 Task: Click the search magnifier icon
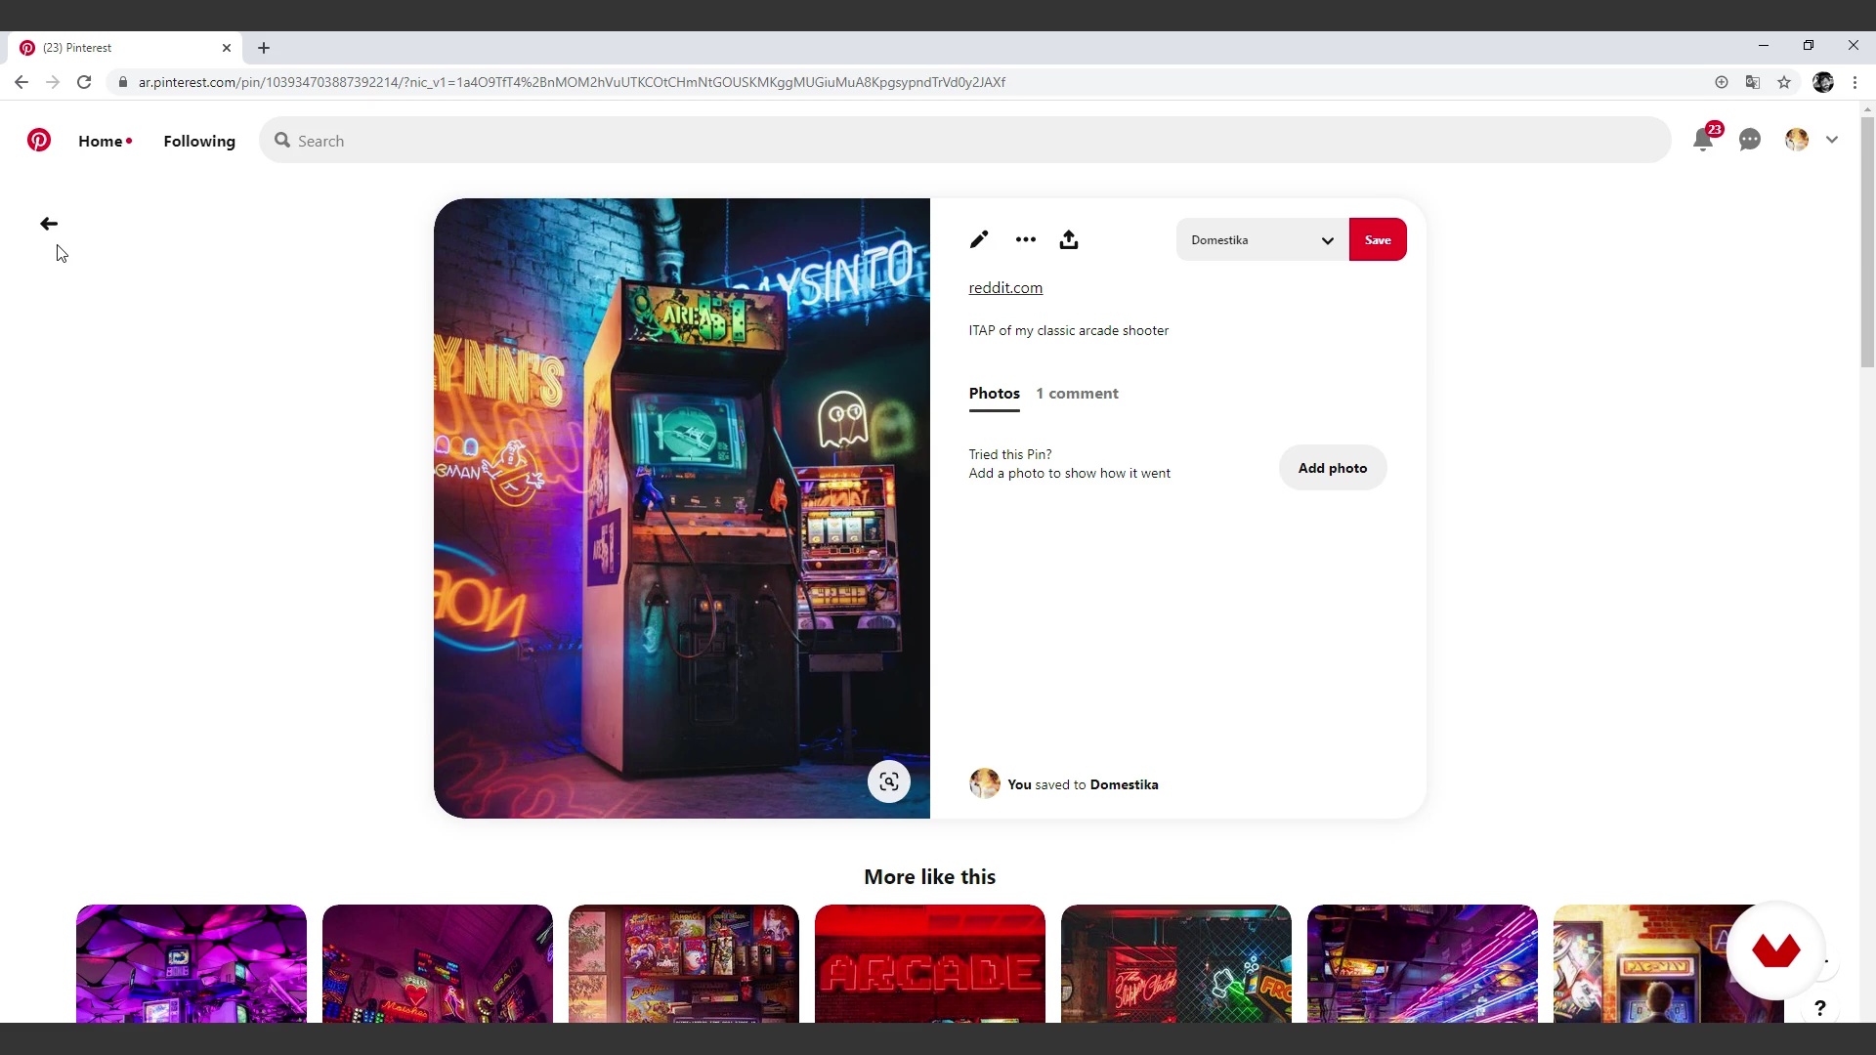[282, 140]
